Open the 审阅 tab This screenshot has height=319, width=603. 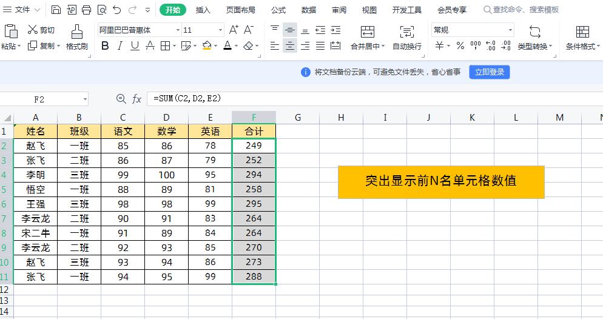pos(339,10)
